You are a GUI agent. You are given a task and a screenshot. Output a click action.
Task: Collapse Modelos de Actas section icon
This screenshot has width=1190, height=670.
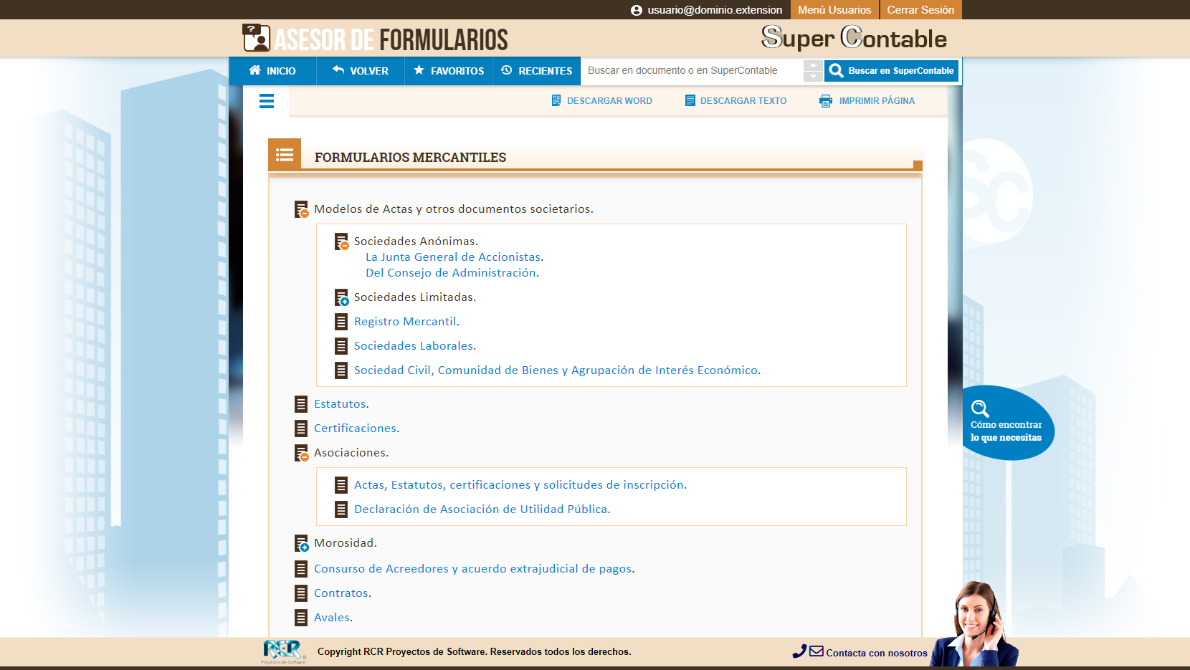(302, 209)
